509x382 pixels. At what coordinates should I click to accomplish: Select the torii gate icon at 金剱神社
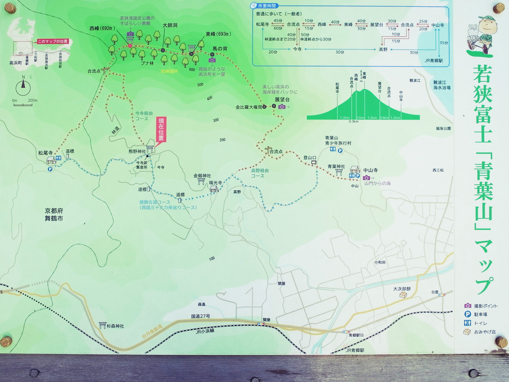click(x=201, y=182)
